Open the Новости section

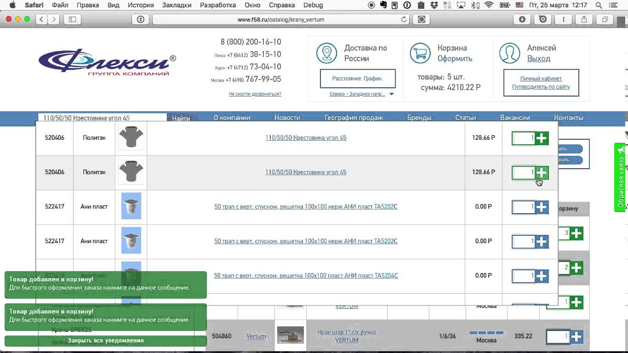click(287, 118)
